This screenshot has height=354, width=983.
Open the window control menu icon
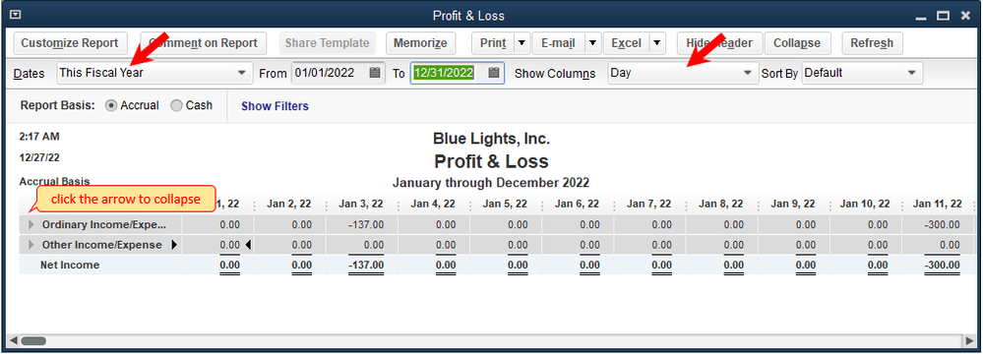(16, 15)
